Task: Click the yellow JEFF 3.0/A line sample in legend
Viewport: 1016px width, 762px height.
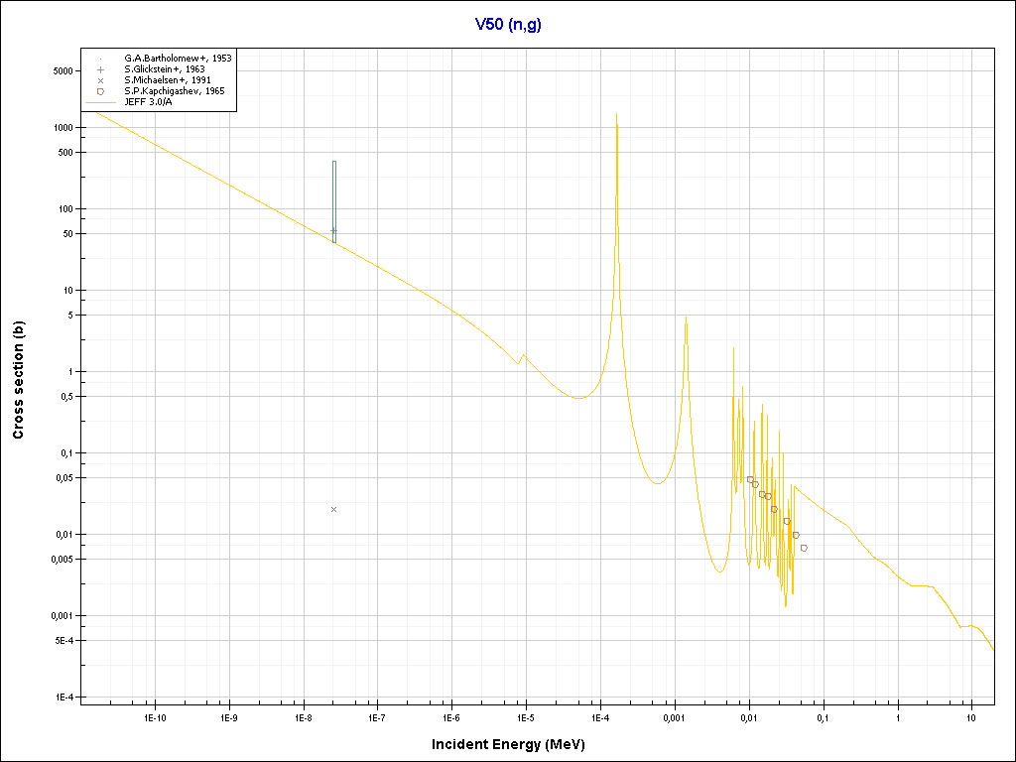Action: click(101, 101)
